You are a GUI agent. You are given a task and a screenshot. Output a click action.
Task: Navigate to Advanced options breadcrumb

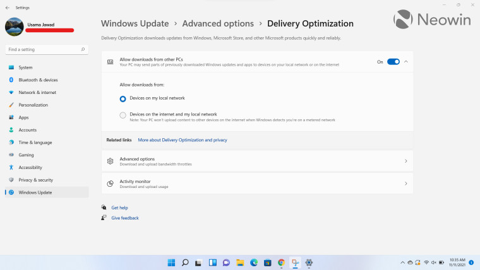pyautogui.click(x=218, y=23)
